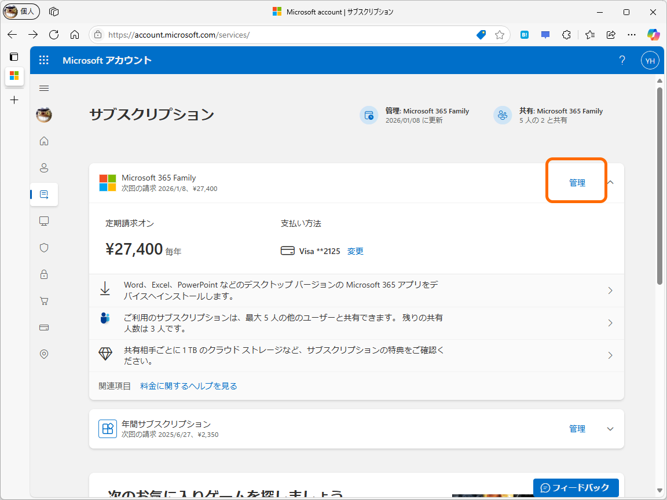Select the Privacy shield icon in the sidebar

43,247
